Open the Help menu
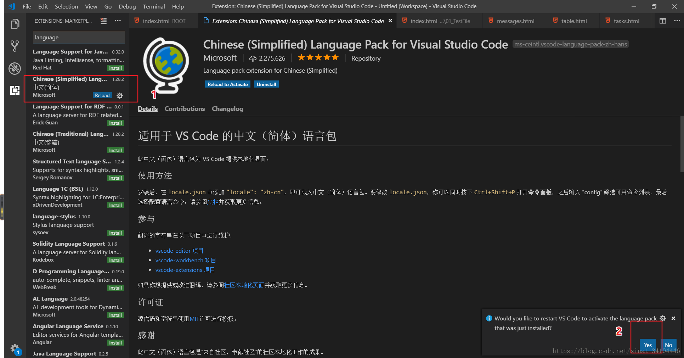The height and width of the screenshot is (358, 684). click(178, 6)
